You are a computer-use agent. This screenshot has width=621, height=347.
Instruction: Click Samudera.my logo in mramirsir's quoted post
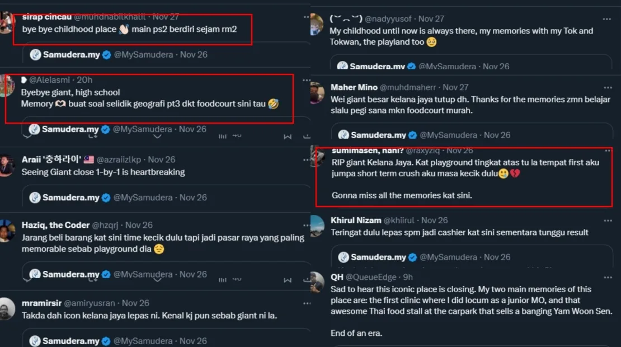tap(35, 341)
